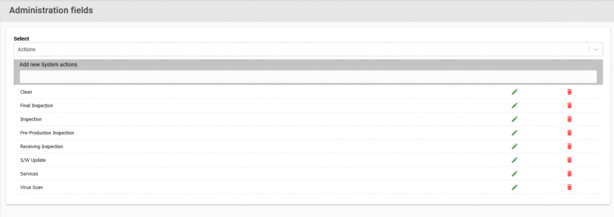
Task: Edit the S/W Update action
Action: pos(514,160)
